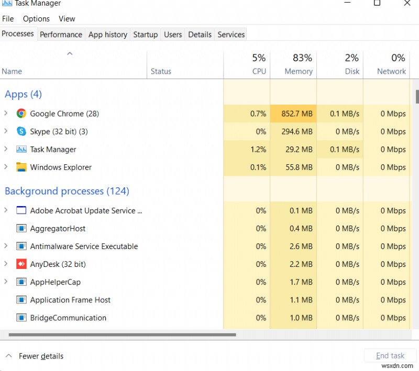Select the Task Manager graph icon
Screen dimensions: 419x371
[21, 149]
